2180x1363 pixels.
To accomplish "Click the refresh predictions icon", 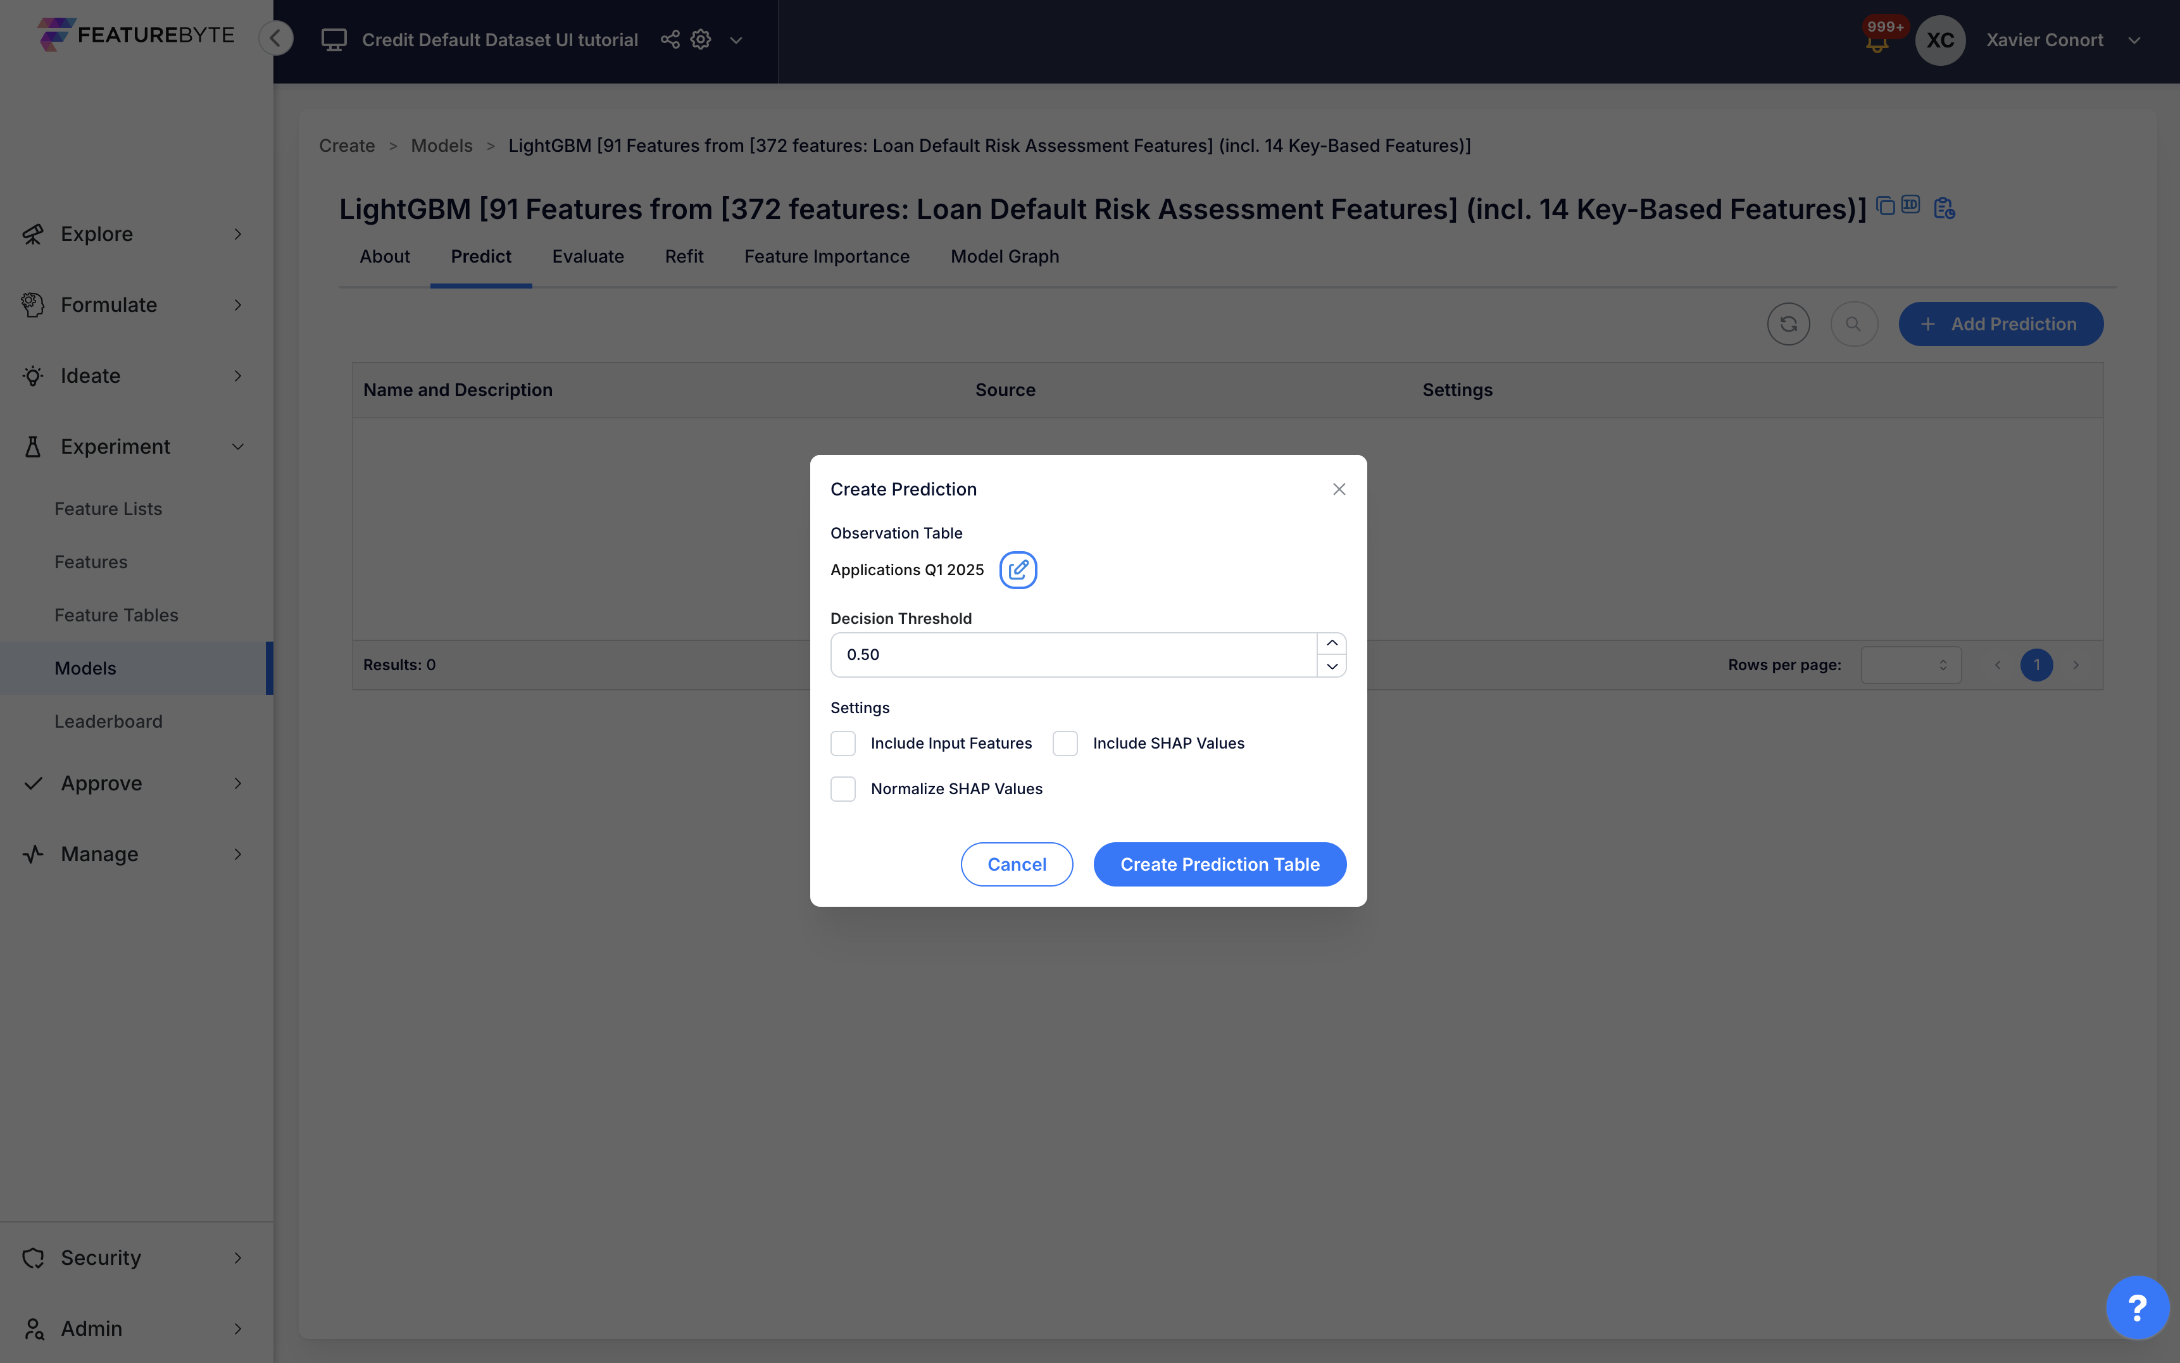I will 1788,323.
